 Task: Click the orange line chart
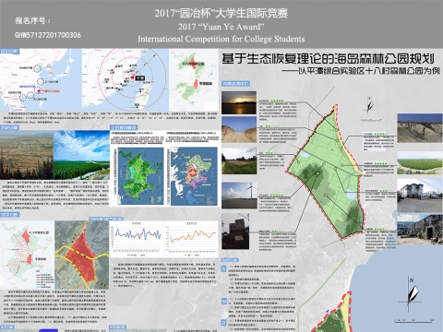tap(191, 239)
